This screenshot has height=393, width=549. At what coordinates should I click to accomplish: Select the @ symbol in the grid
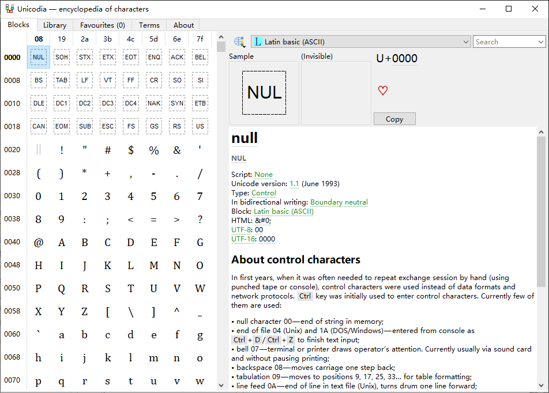click(x=39, y=242)
